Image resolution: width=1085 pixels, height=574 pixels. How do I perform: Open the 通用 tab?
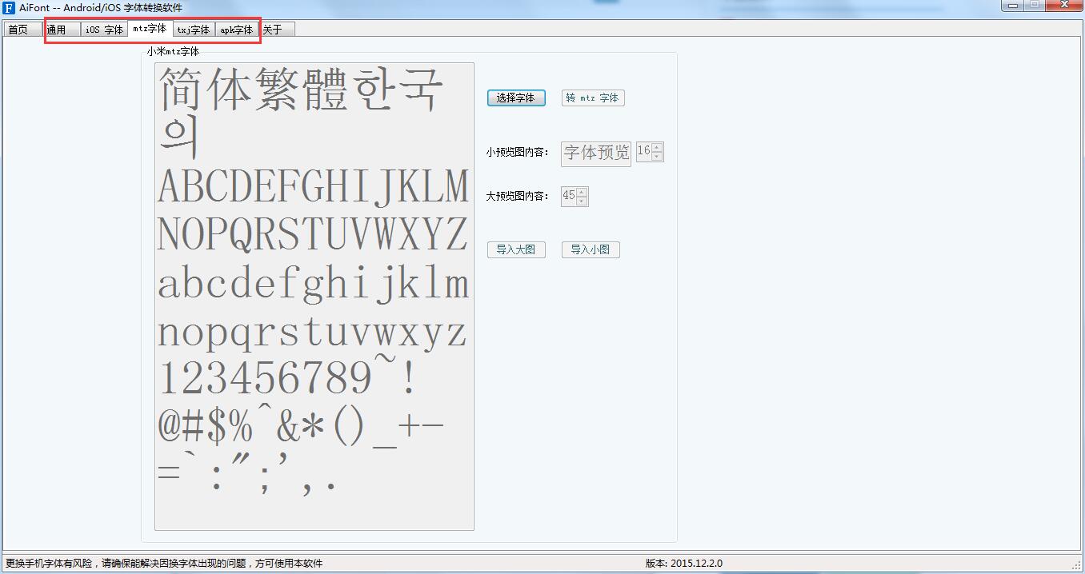click(x=61, y=28)
